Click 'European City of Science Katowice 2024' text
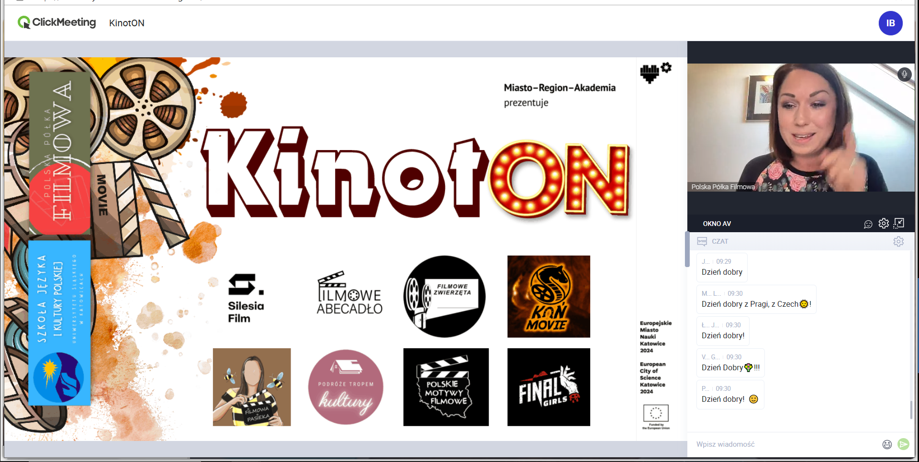Screen dimensions: 919x462 coord(653,378)
